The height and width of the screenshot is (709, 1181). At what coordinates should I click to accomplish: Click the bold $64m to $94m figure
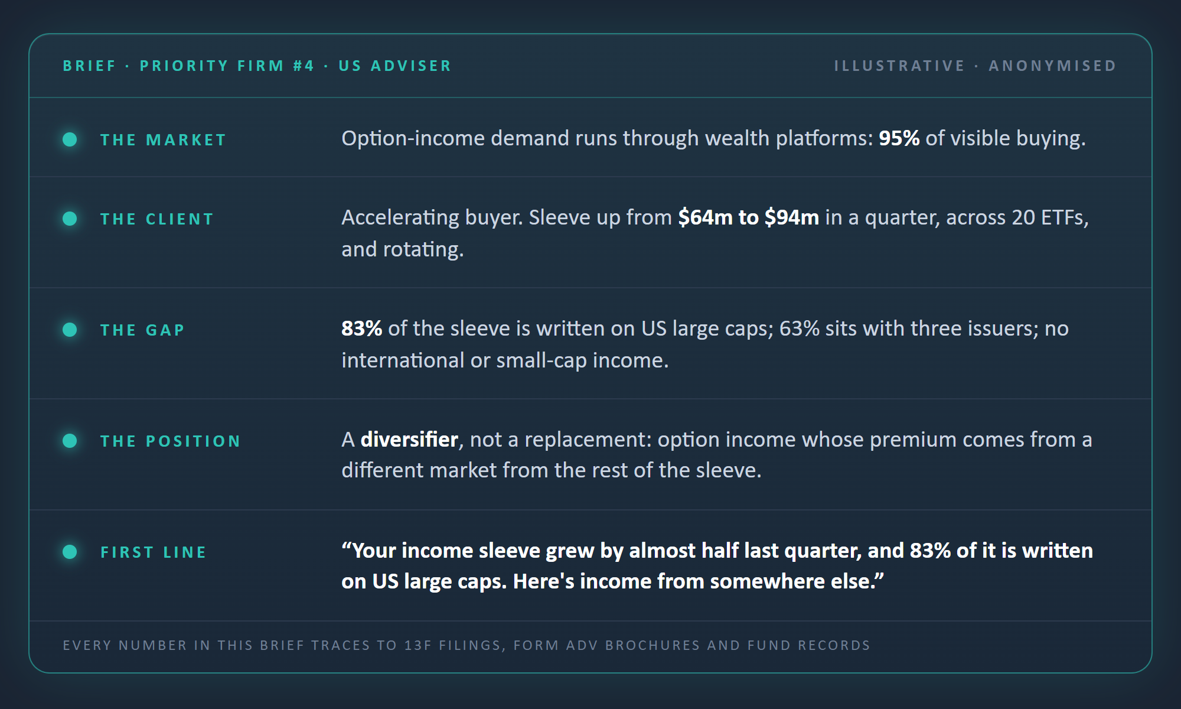(748, 217)
